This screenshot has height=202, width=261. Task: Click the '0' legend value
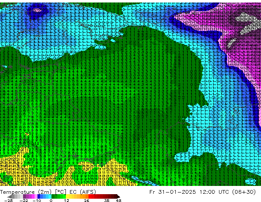[51, 200]
